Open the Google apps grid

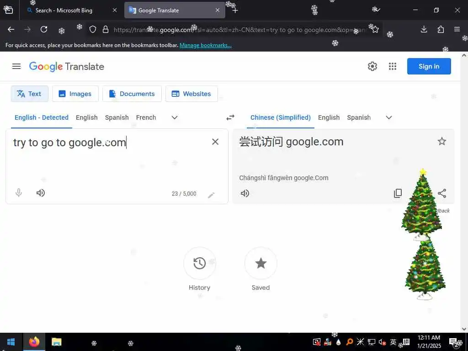[x=393, y=66]
